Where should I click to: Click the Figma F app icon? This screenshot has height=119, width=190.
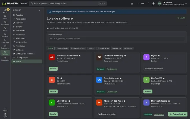[x=146, y=57]
